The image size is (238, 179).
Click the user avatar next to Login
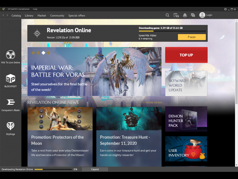(202, 15)
